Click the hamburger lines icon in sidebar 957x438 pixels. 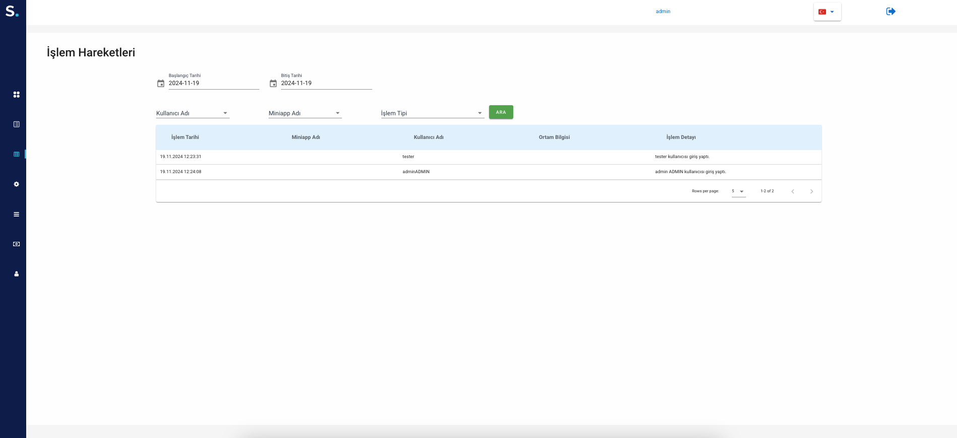coord(16,214)
